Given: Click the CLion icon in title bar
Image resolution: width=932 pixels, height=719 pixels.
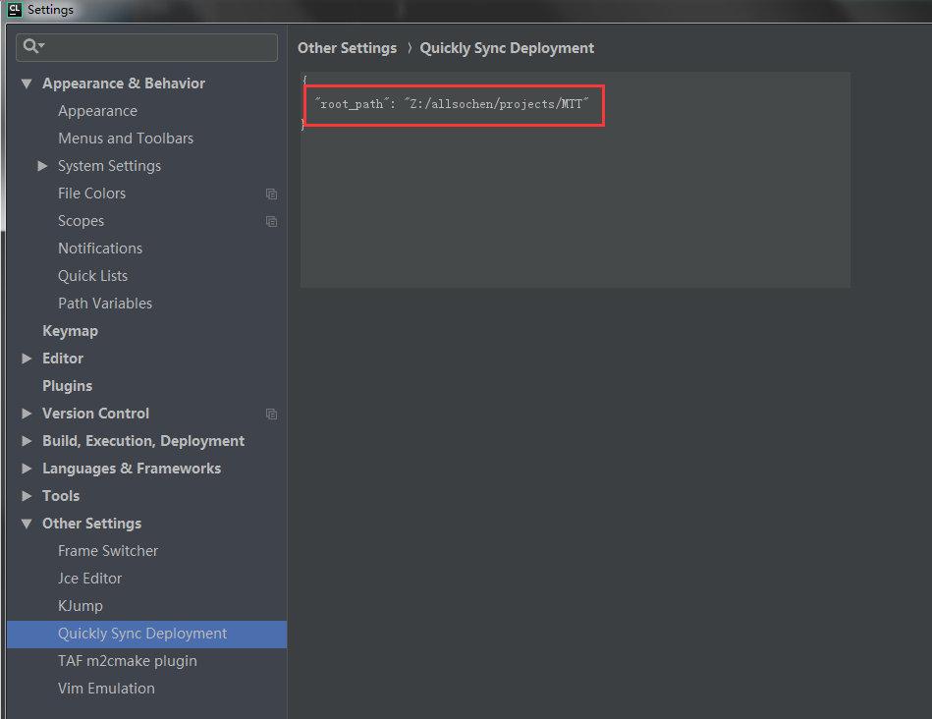Looking at the screenshot, I should coord(15,10).
